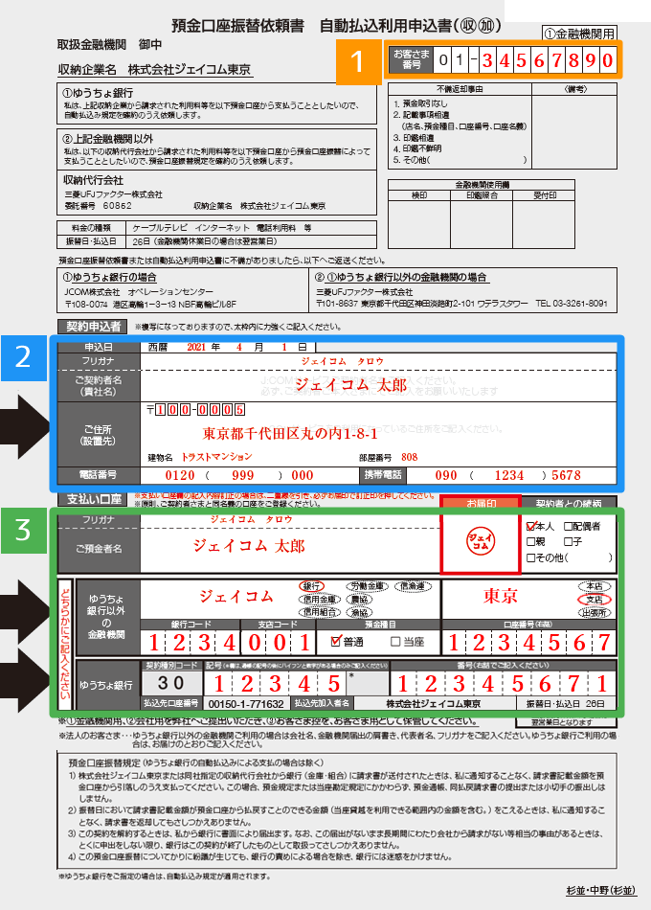Select the circled 支店 branch type
Screen dimensions: 651x910
(x=595, y=600)
